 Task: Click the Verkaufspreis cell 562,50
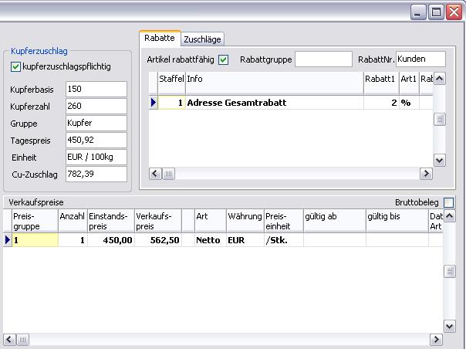157,240
